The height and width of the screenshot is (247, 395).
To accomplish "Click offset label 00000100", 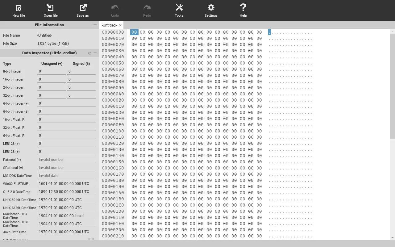I will (113, 131).
